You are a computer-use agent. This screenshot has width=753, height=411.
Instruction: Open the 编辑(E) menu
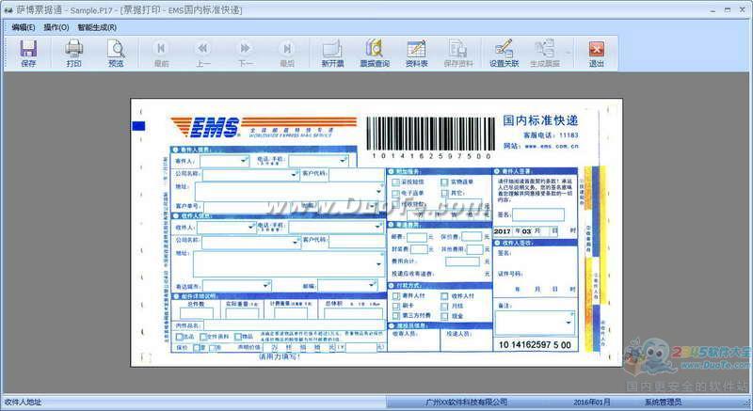coord(23,27)
